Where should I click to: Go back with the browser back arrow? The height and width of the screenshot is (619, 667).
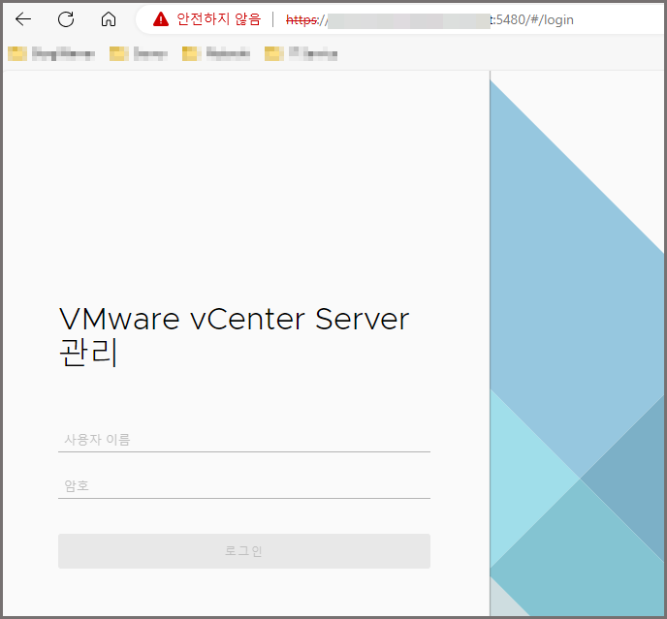click(x=23, y=19)
